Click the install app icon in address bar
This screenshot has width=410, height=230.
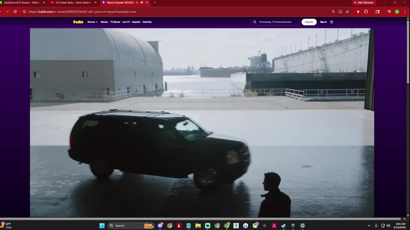pyautogui.click(x=340, y=11)
